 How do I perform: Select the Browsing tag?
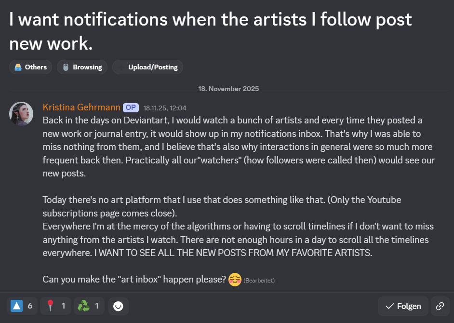82,67
